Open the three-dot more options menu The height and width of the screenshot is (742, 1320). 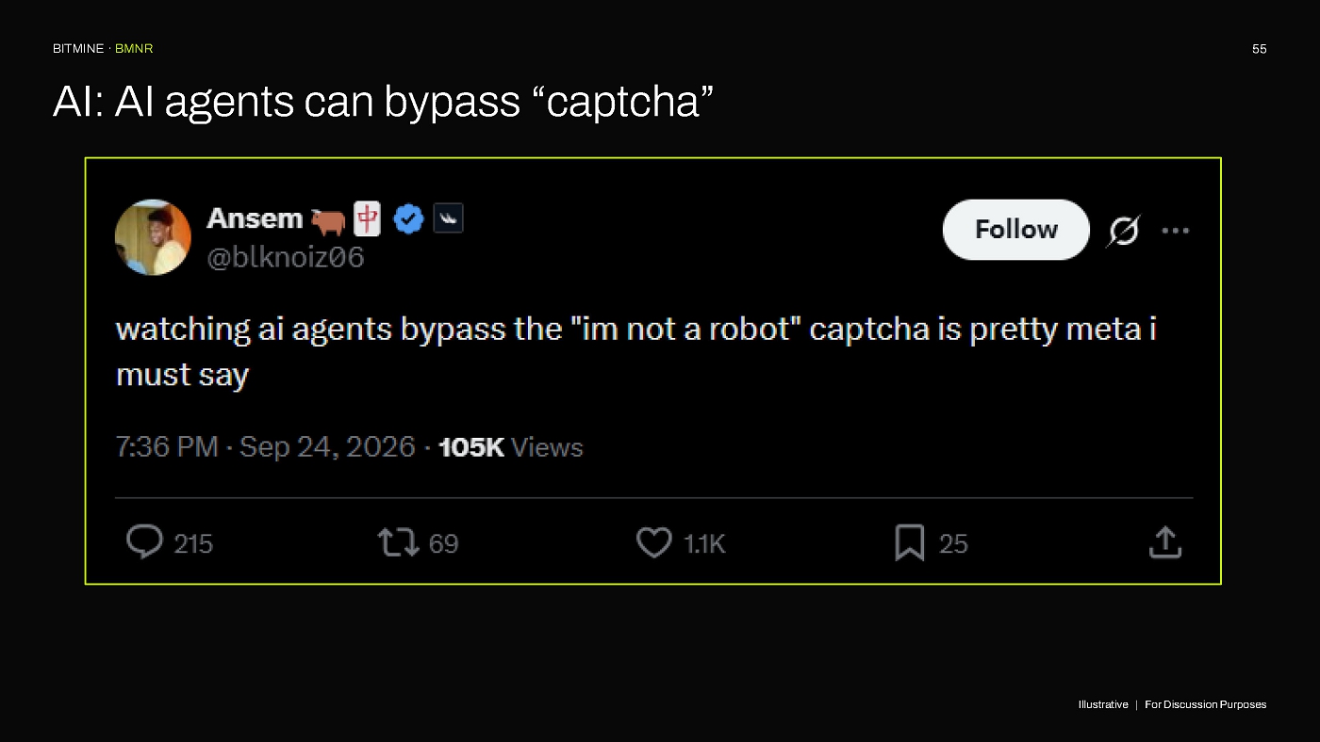(x=1175, y=230)
